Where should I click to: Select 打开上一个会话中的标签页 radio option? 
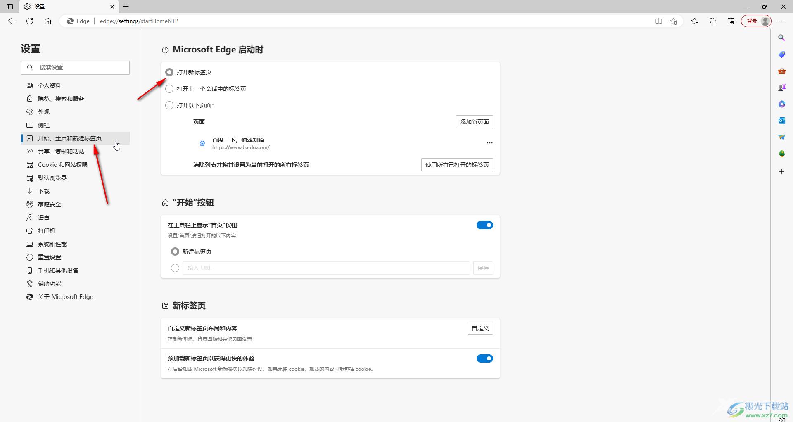tap(169, 89)
